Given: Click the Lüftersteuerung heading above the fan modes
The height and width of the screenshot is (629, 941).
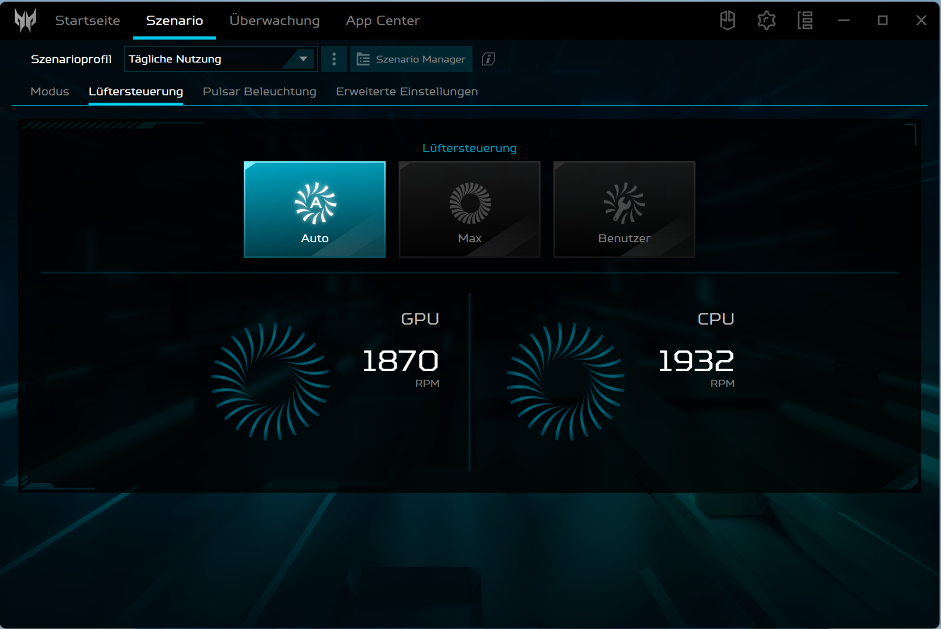Looking at the screenshot, I should (x=469, y=148).
